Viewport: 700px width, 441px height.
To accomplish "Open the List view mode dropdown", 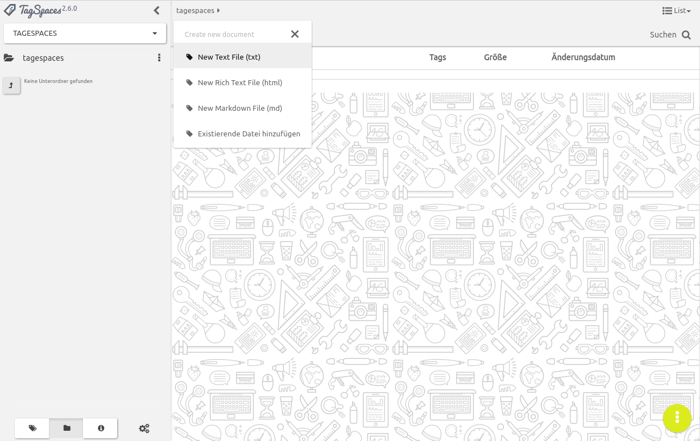I will (x=677, y=10).
